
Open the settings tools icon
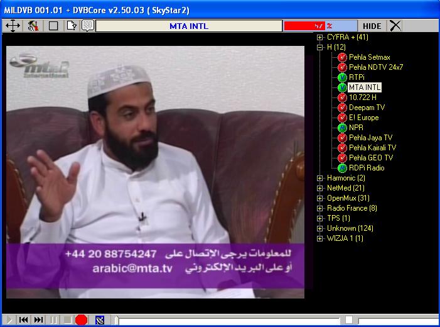pyautogui.click(x=33, y=26)
